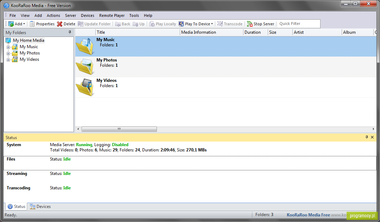Select My Music in the folder tree
This screenshot has width=380, height=222.
coord(28,47)
